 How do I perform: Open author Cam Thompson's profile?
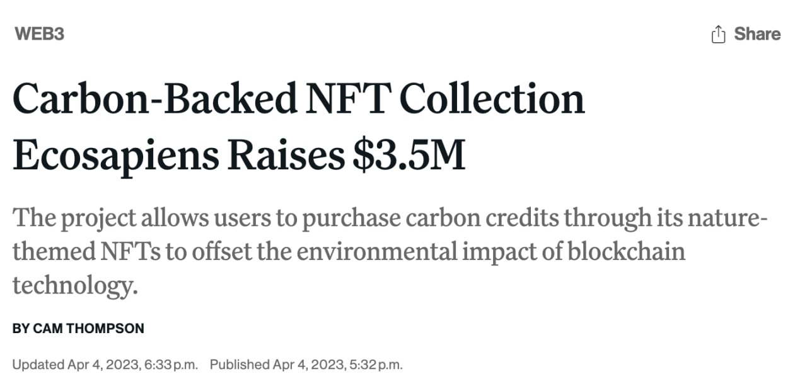point(88,328)
